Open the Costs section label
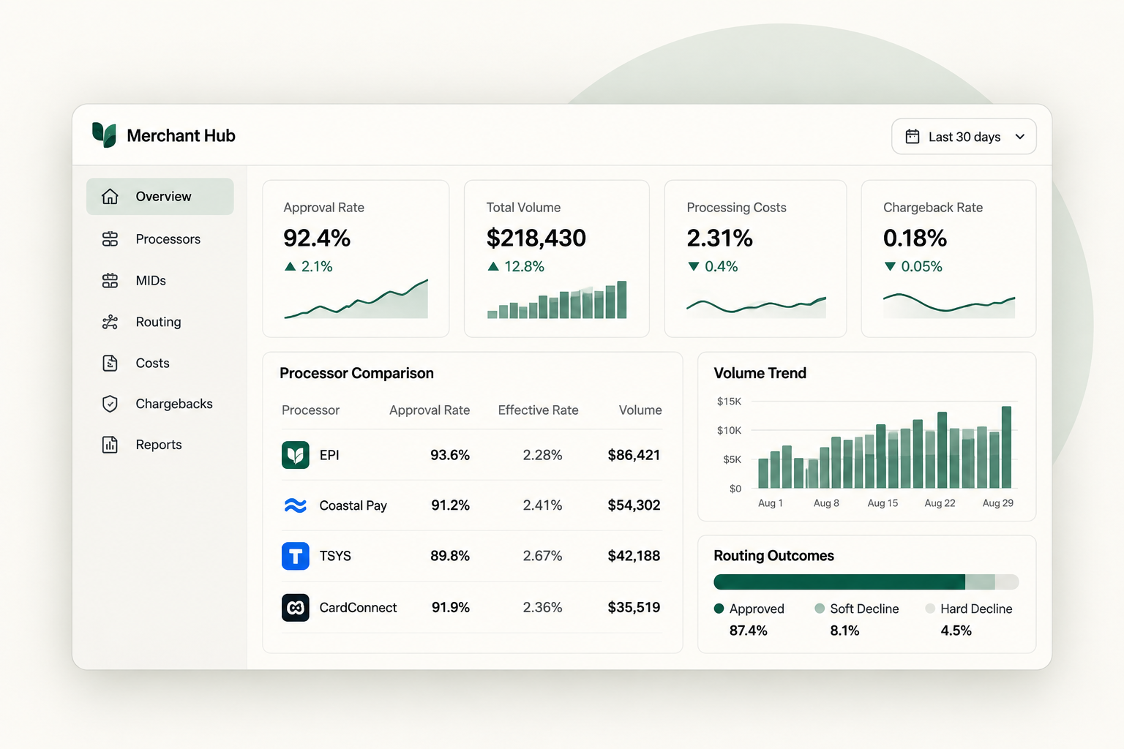This screenshot has height=749, width=1124. (152, 363)
